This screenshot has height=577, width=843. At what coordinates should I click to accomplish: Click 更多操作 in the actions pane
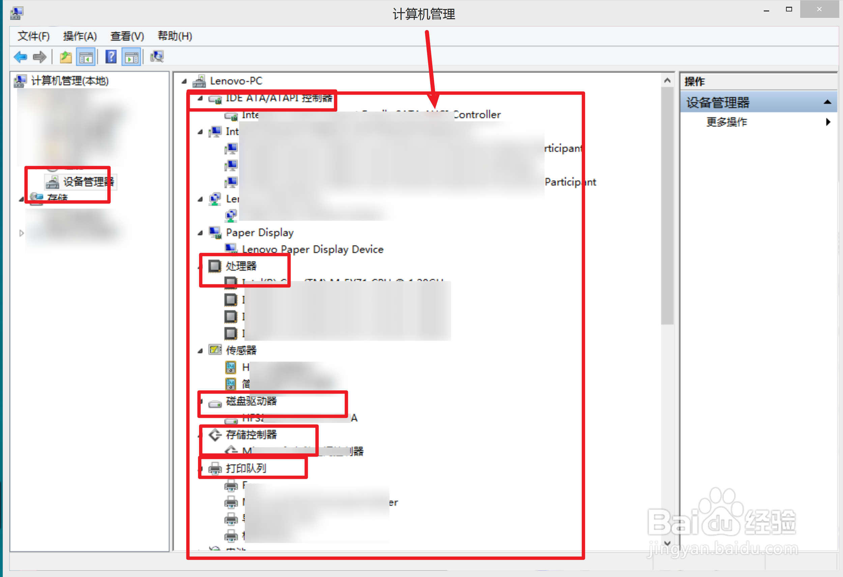point(726,122)
